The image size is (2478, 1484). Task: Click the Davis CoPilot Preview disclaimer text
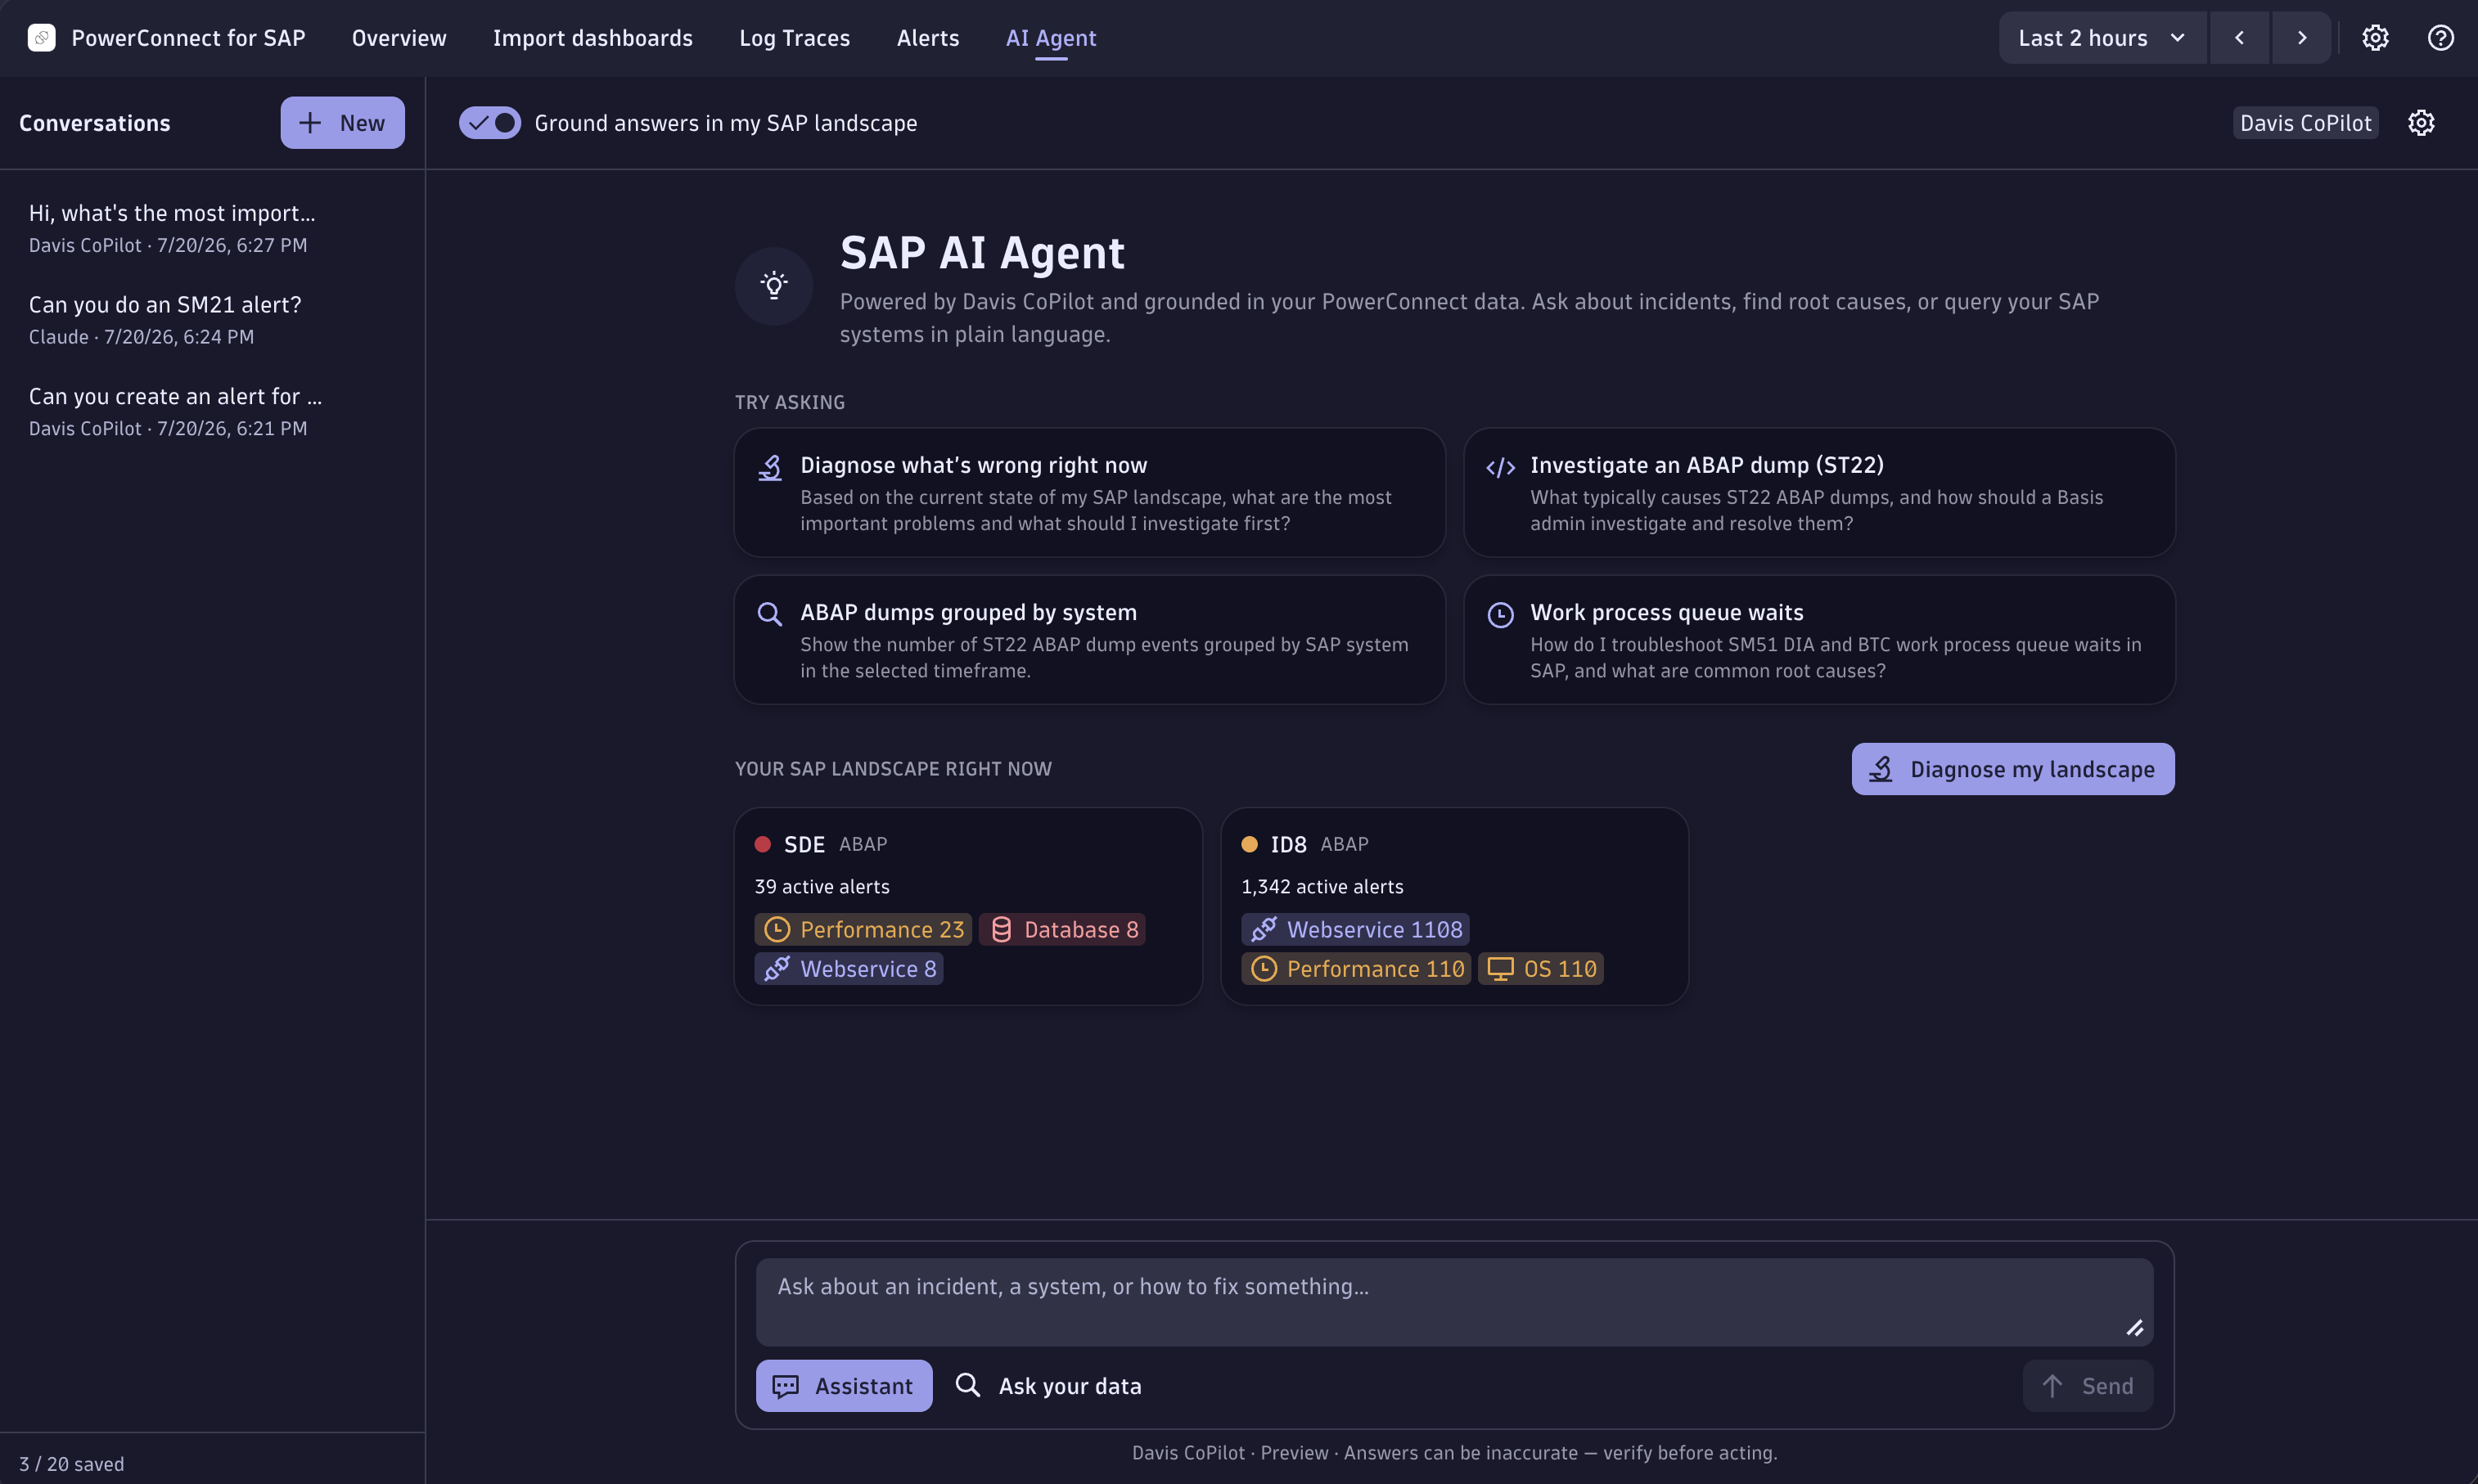click(1454, 1453)
